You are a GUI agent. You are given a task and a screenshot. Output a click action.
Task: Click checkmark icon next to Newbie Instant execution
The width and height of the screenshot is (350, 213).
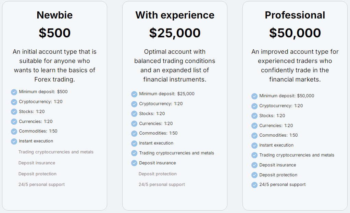[14, 141]
